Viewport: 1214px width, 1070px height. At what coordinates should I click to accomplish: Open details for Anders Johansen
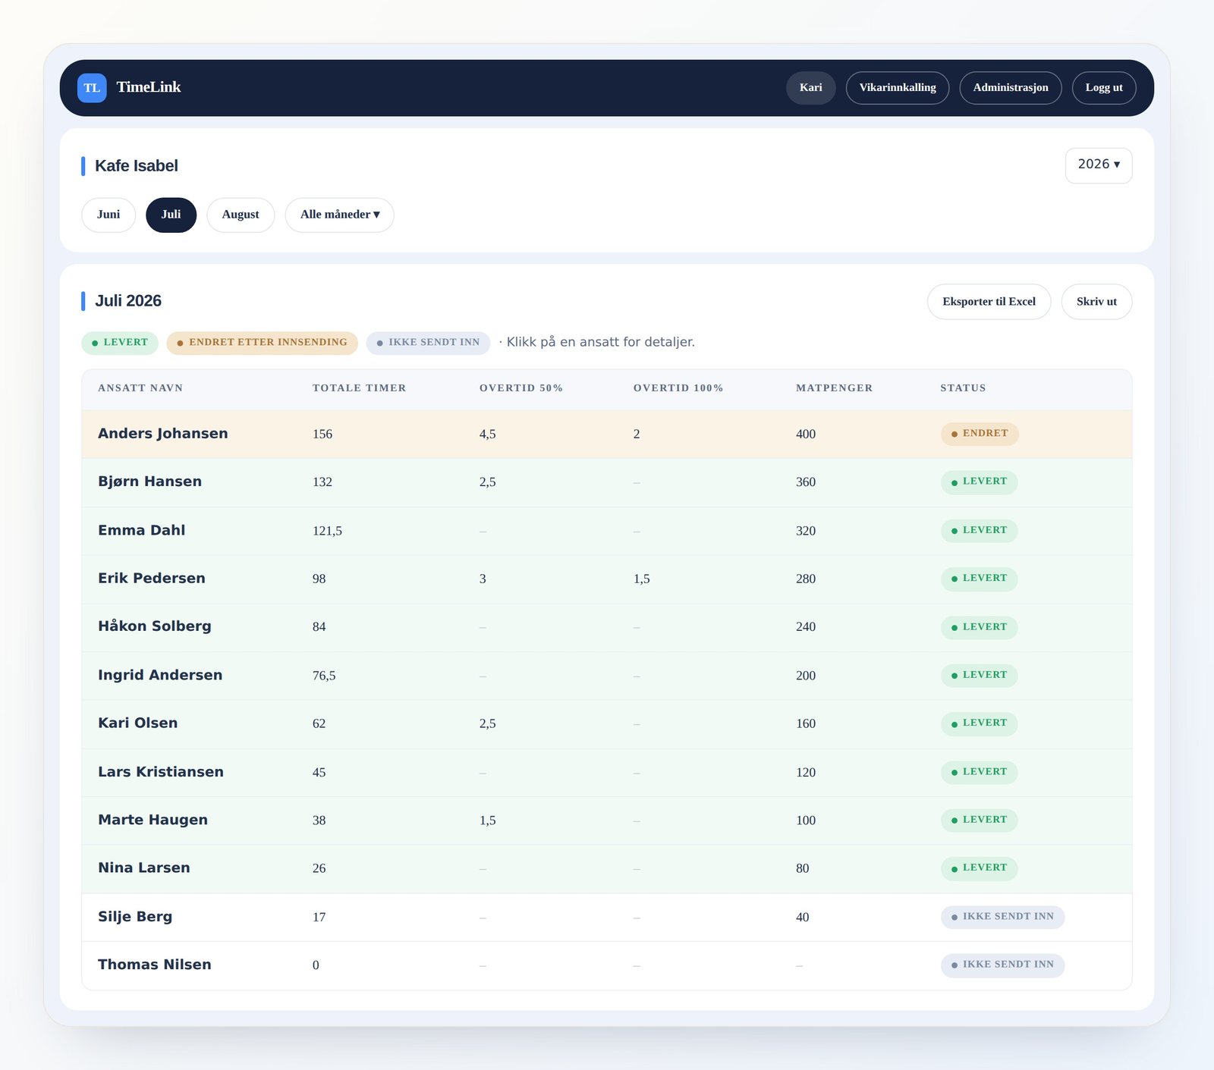607,434
